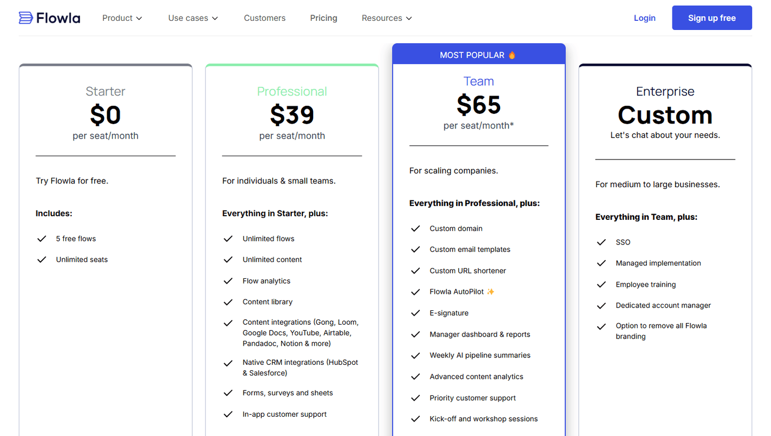771x436 pixels.
Task: Click "Everything in Professional, plus:" heading
Action: click(x=474, y=203)
